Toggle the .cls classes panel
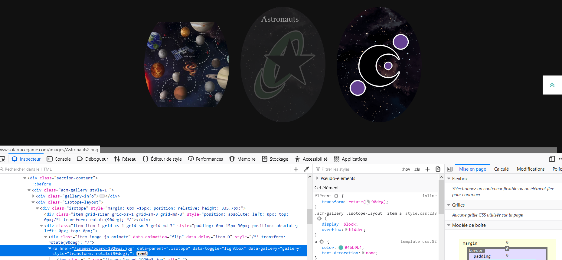562x260 pixels. [417, 169]
